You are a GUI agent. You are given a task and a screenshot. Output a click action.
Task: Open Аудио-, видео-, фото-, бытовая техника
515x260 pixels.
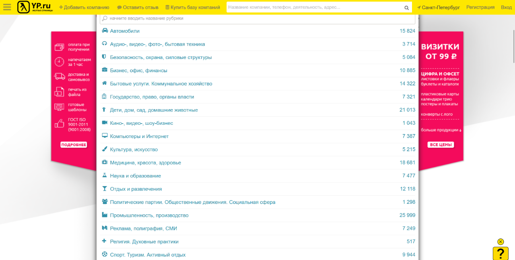(x=157, y=44)
